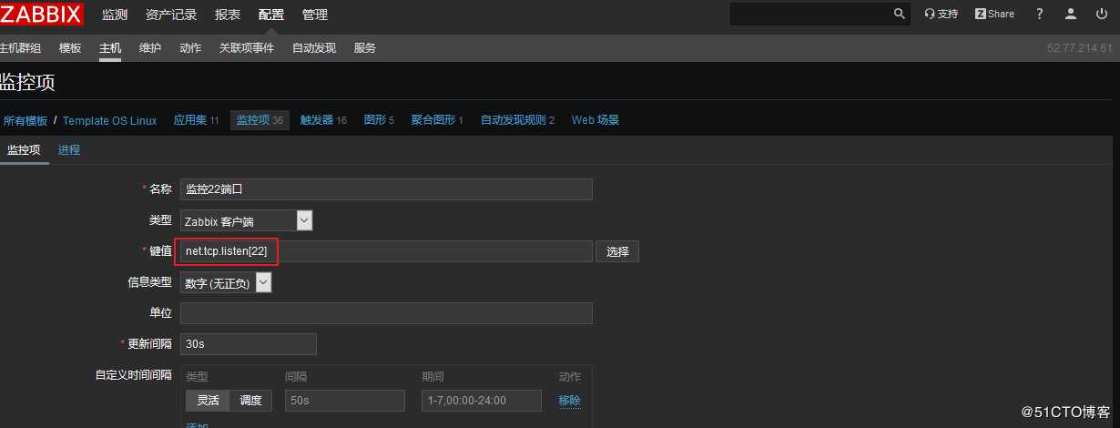Go to 服务 submenu
This screenshot has width=1120, height=428.
point(365,48)
